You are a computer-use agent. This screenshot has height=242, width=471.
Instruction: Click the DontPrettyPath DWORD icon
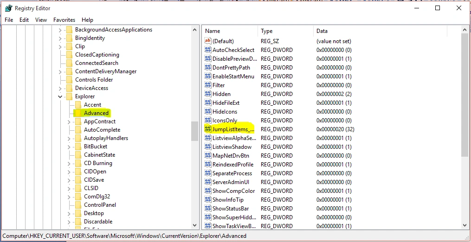(x=207, y=67)
